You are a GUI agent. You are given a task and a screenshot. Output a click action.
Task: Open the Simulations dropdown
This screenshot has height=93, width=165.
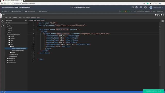(x=31, y=11)
